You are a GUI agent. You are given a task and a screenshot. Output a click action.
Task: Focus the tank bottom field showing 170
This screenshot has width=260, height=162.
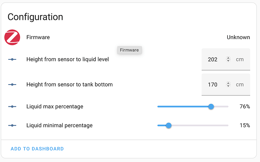pyautogui.click(x=213, y=85)
